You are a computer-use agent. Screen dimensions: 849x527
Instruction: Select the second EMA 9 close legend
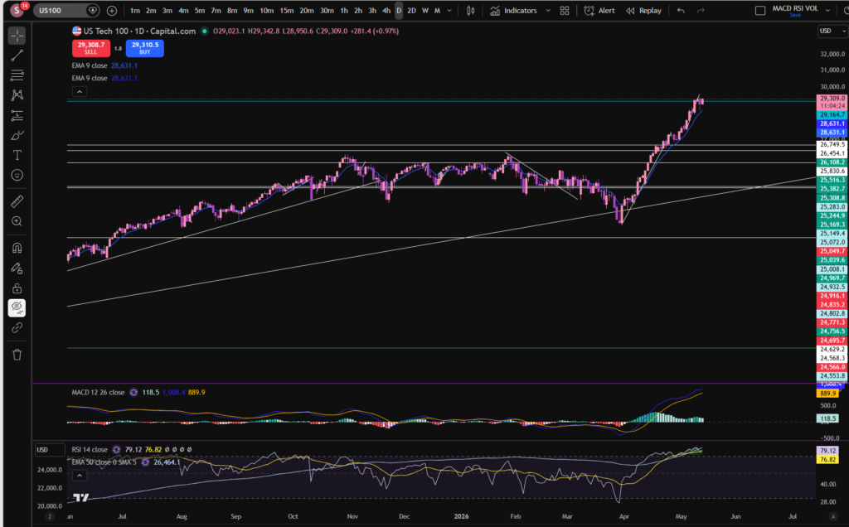click(x=90, y=78)
